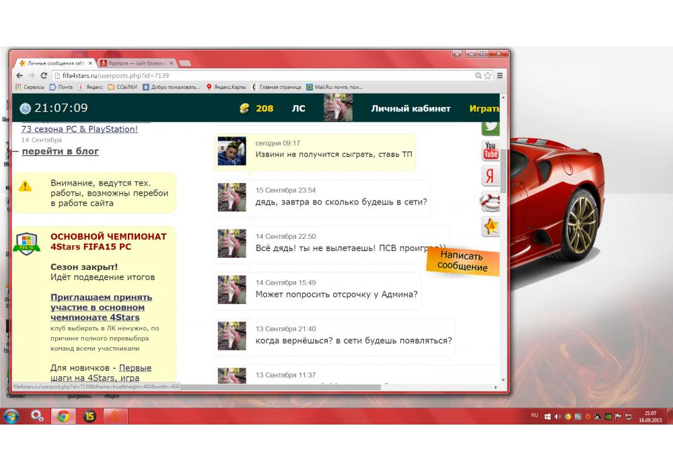Click the YouTube icon in sidebar
Screen dimensions: 673x471
click(x=491, y=151)
